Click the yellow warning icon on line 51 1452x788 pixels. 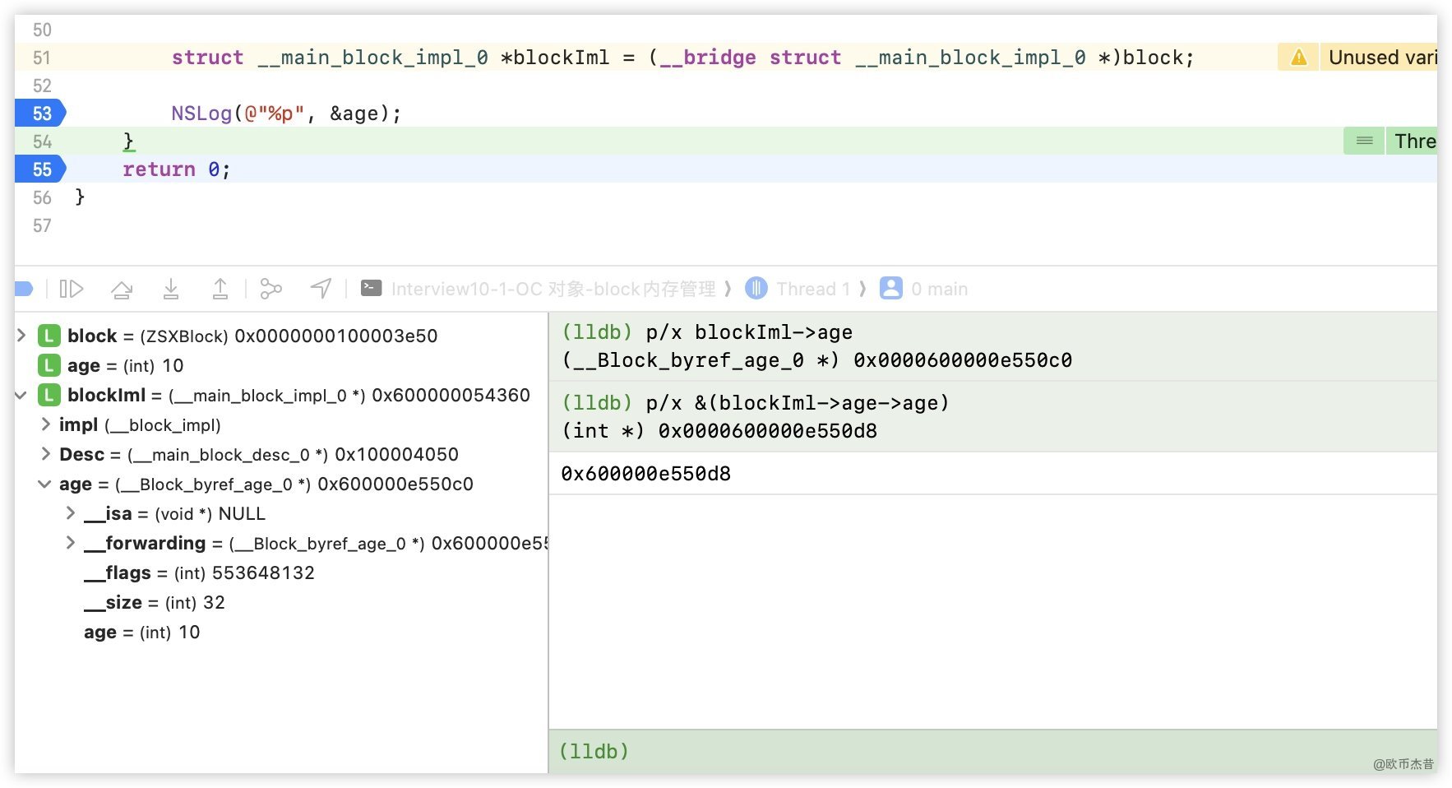[x=1298, y=58]
